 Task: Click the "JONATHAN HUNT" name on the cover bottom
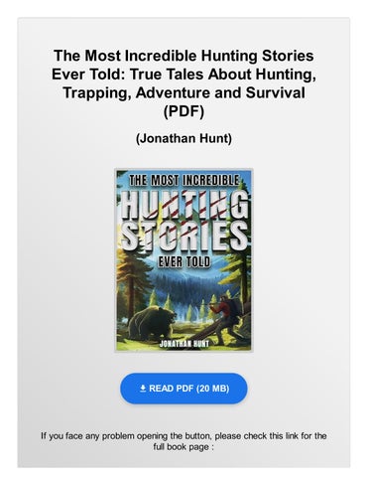coord(184,344)
